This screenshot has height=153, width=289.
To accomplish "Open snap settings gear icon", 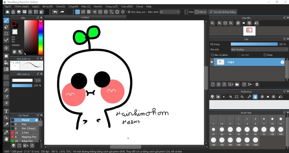I will (x=123, y=12).
